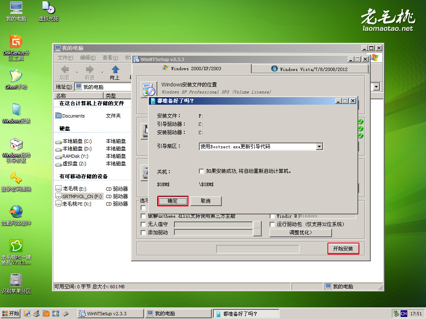Expand the 地址 bar dropdown arrow in 我的电脑
The height and width of the screenshot is (319, 426).
pos(376,87)
